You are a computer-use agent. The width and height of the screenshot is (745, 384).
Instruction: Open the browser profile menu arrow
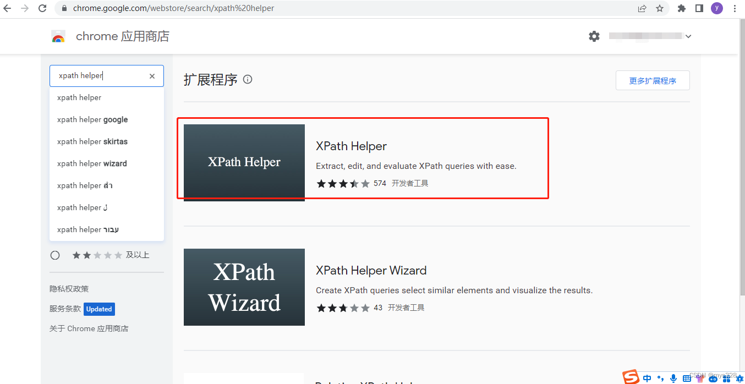(x=688, y=36)
